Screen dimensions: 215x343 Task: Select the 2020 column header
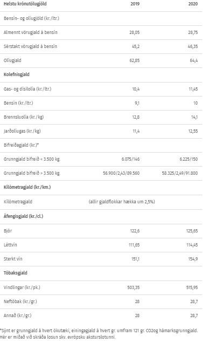click(x=193, y=4)
